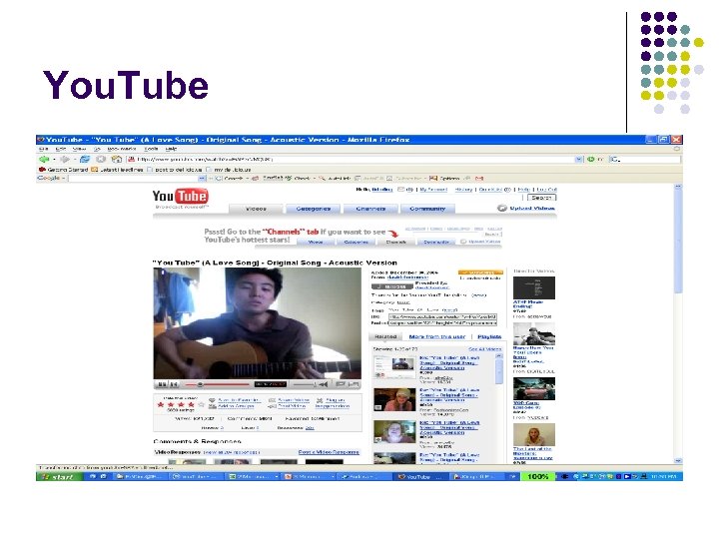Open the File menu
Image resolution: width=719 pixels, height=539 pixels.
coord(43,149)
